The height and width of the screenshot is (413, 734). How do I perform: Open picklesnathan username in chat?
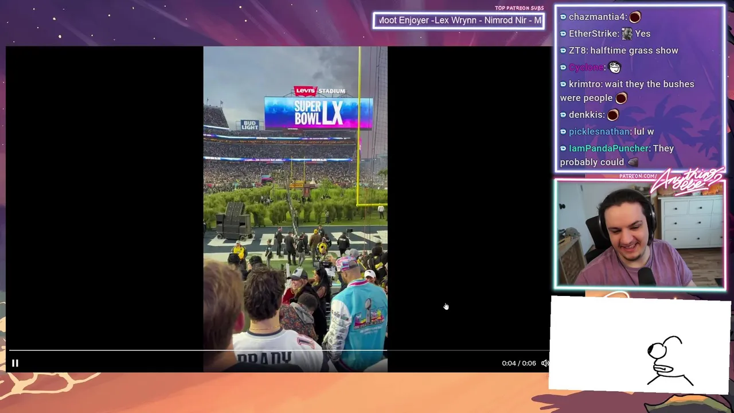pos(599,131)
